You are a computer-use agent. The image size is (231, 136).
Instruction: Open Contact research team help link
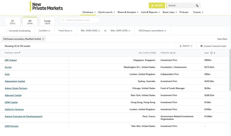click(213, 46)
